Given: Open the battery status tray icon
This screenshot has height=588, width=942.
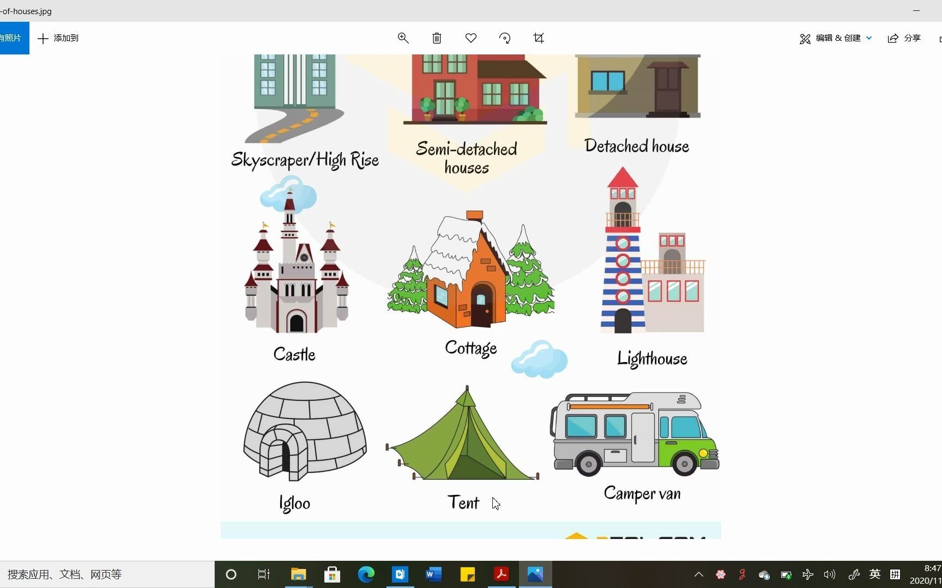Looking at the screenshot, I should [x=786, y=574].
